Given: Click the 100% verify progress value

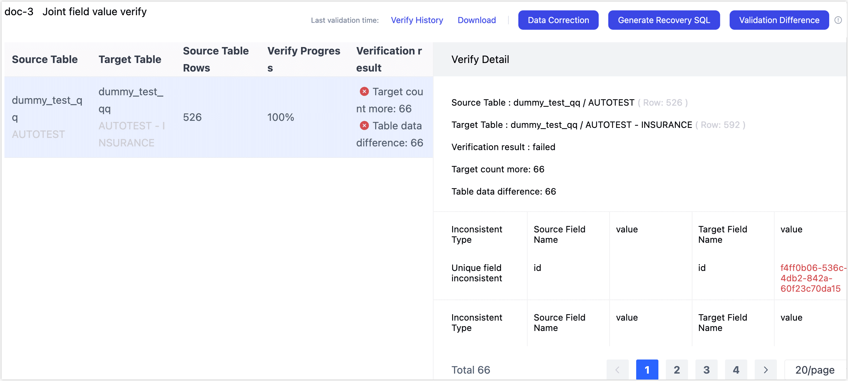Looking at the screenshot, I should (x=280, y=117).
